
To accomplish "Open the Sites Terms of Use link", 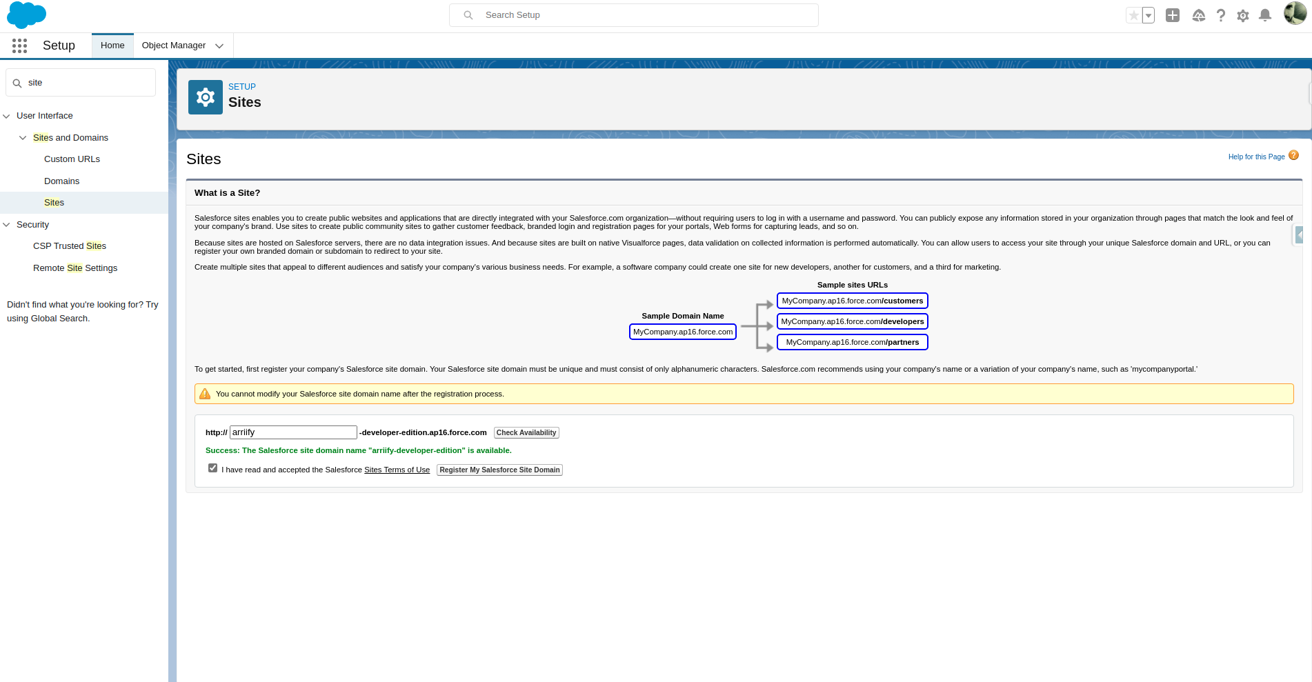I will click(x=397, y=470).
